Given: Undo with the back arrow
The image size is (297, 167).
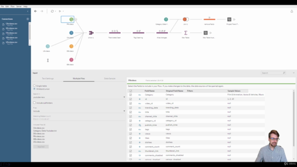Looking at the screenshot, I should click(x=36, y=11).
